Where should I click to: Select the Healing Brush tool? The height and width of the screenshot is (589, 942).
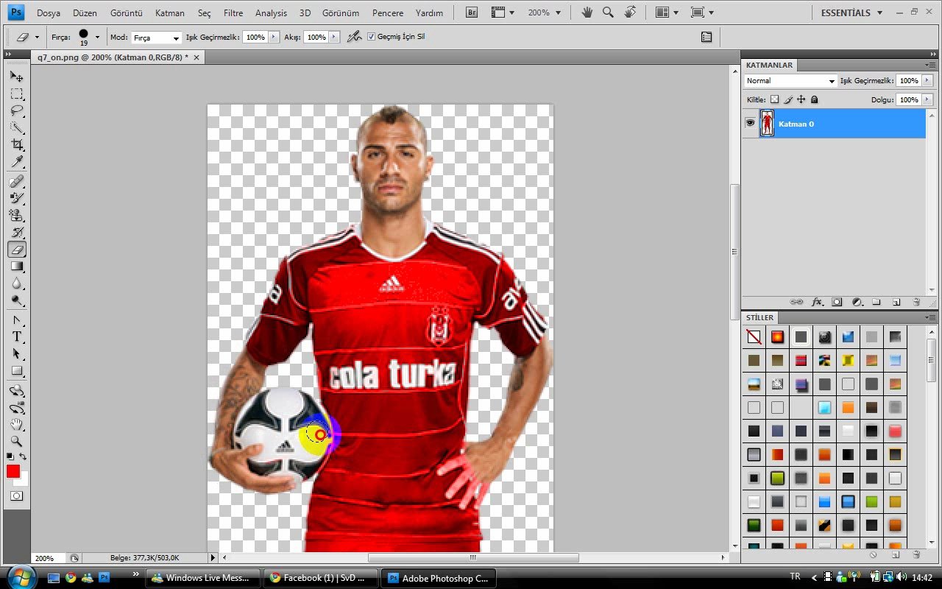[16, 181]
